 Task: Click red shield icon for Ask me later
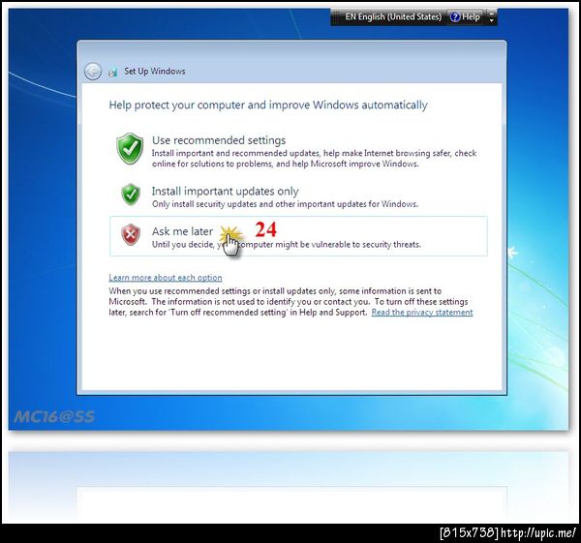[131, 234]
